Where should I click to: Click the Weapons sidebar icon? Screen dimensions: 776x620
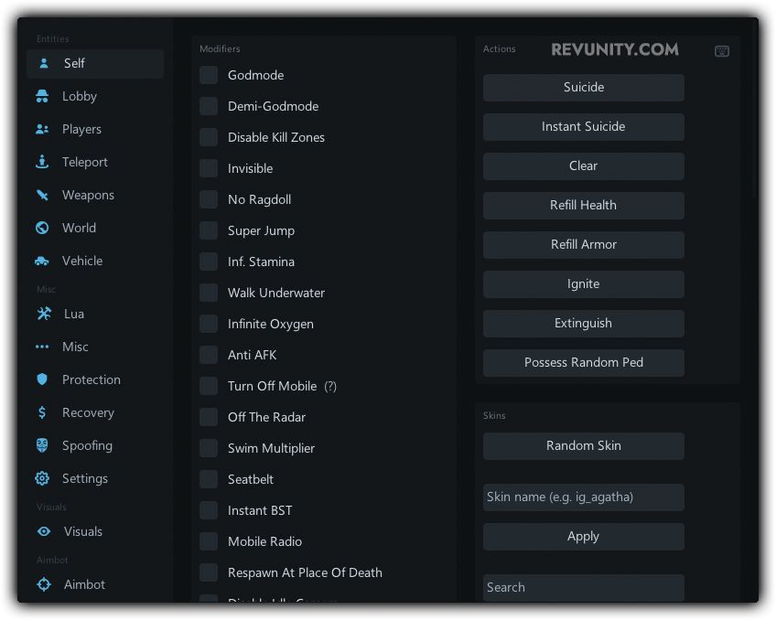(x=42, y=195)
